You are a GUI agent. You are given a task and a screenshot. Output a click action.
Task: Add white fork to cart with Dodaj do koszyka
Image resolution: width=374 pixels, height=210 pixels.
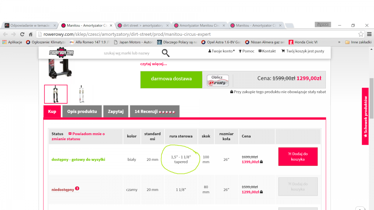[x=298, y=156]
